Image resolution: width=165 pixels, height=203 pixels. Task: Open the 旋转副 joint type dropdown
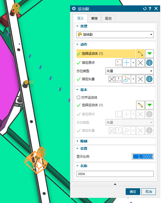[115, 35]
